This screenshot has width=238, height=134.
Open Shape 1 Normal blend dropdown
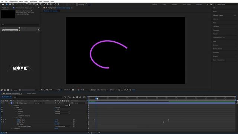click(x=62, y=107)
